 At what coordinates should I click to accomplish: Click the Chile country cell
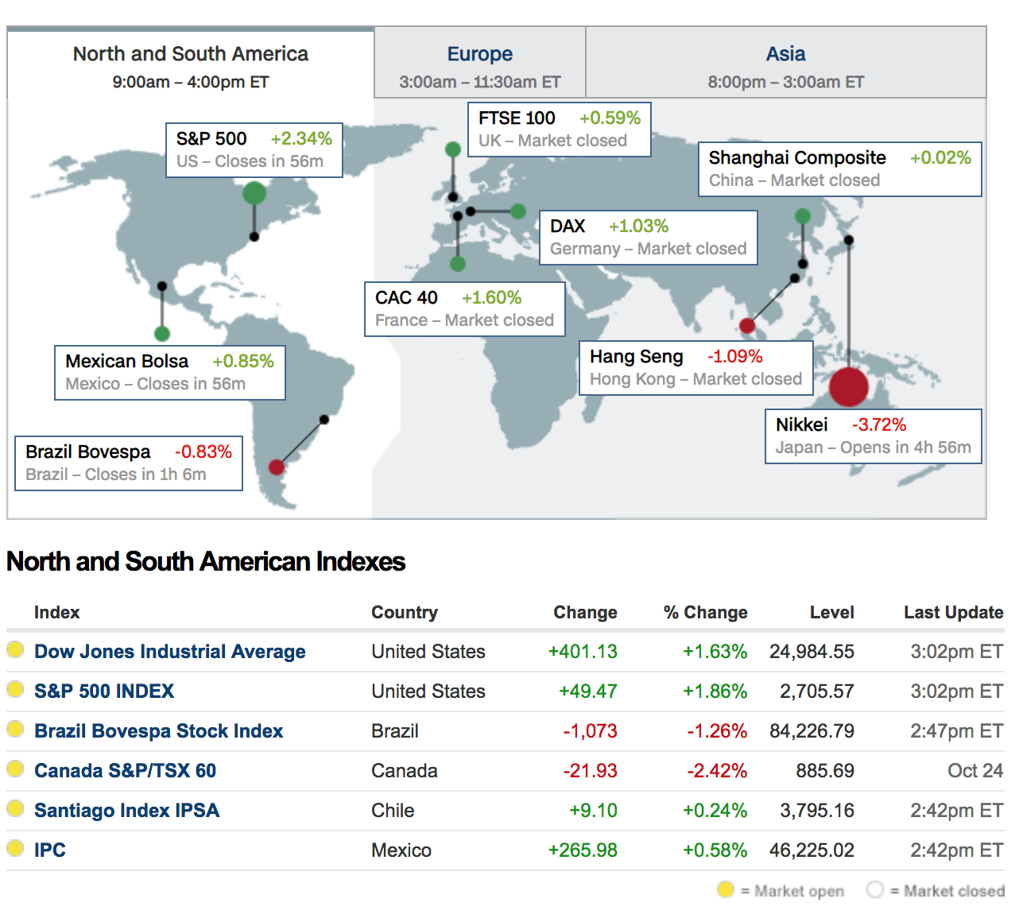pyautogui.click(x=393, y=811)
